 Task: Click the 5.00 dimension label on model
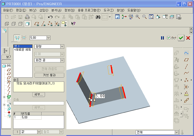[x=100, y=96]
